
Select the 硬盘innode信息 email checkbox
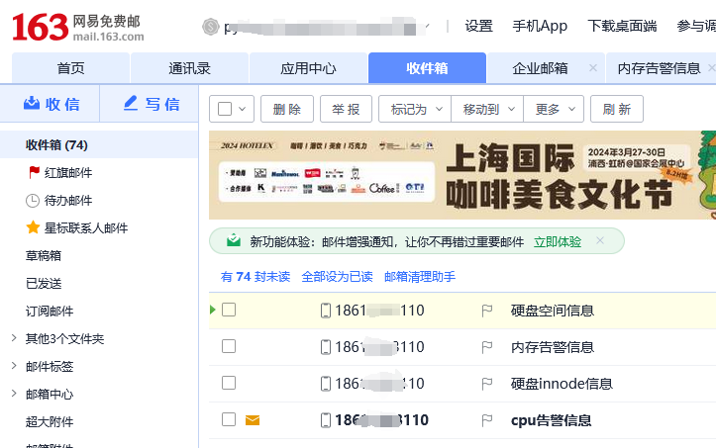click(229, 383)
